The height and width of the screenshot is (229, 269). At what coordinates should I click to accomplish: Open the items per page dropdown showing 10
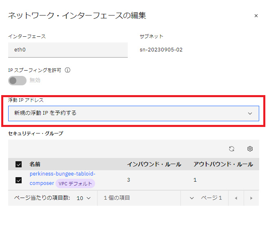(84, 198)
